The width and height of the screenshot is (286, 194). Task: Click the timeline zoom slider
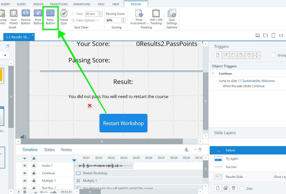click(x=42, y=192)
